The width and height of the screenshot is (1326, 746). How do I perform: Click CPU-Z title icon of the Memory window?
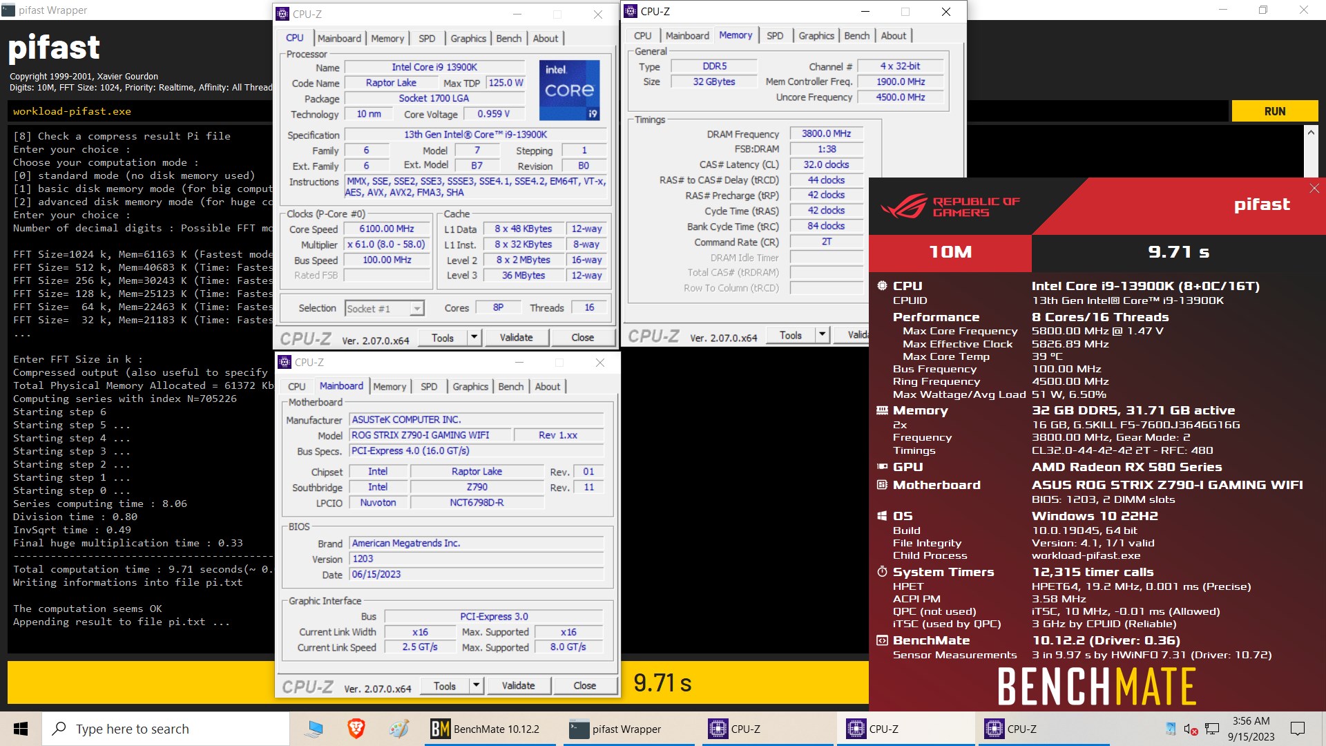pos(631,12)
